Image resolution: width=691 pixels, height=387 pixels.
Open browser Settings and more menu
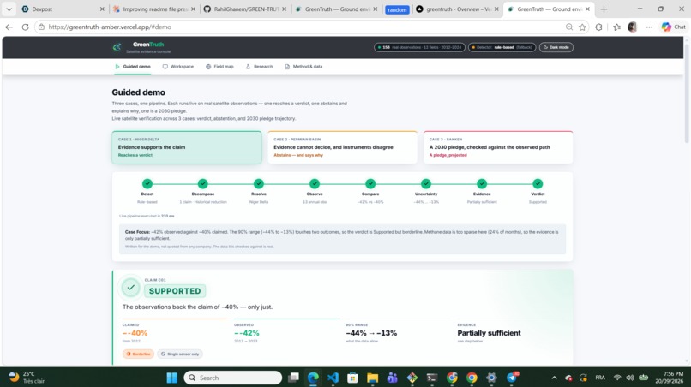[x=649, y=27]
